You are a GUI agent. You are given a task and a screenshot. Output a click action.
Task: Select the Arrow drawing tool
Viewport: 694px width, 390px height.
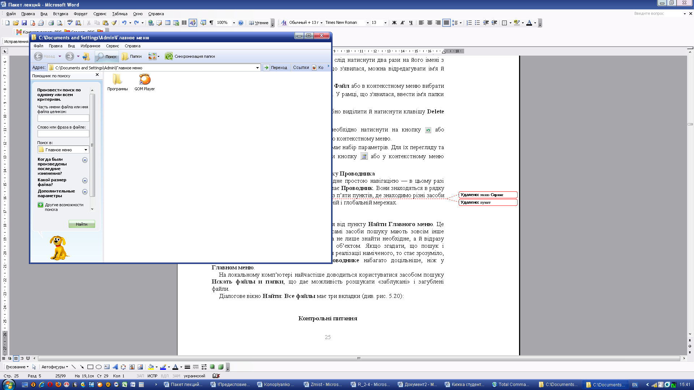point(82,367)
